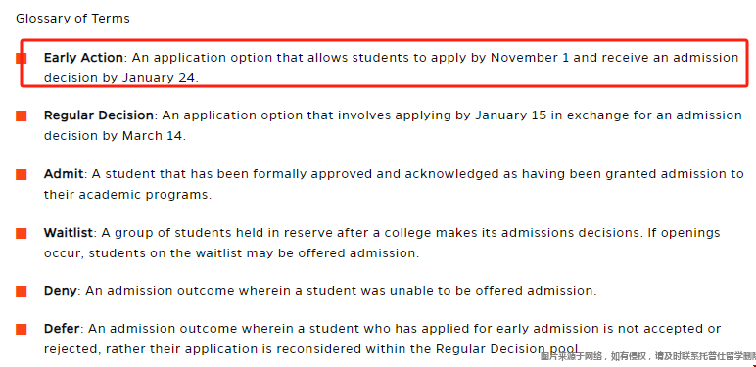Screen dimensions: 756x367
Task: Click the orange bullet beside Admit
Action: tap(22, 175)
